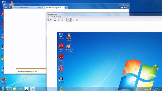Select the Eraser tool
Image resolution: width=162 pixels, height=91 pixels.
(x=77, y=20)
